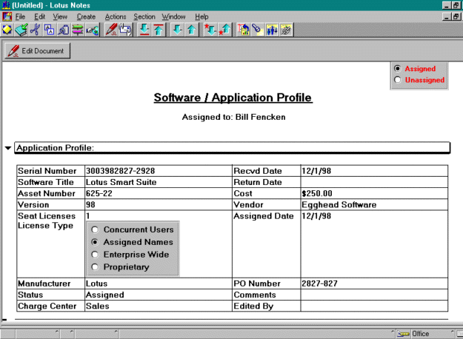Click the up arrow with red overline SmartIcon
The height and width of the screenshot is (339, 463).
159,30
